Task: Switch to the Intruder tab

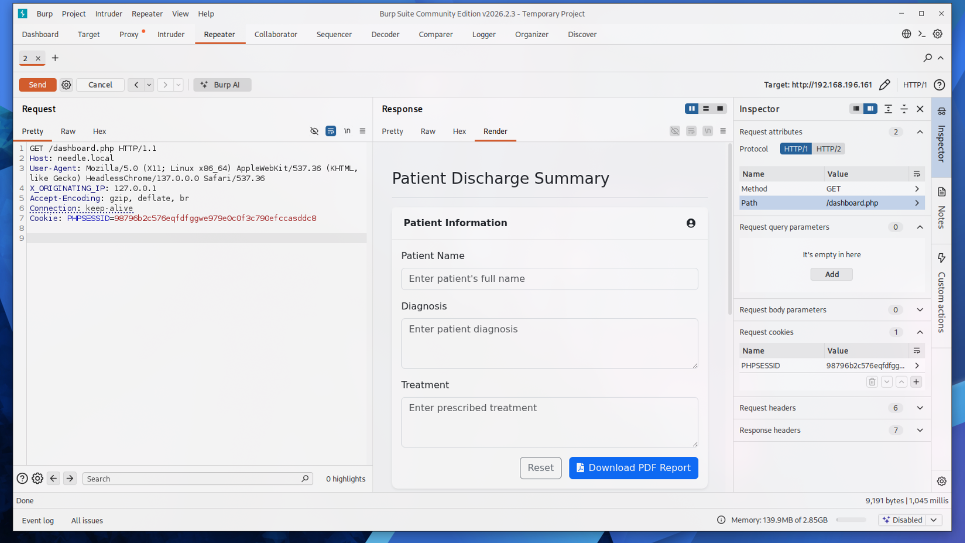Action: pyautogui.click(x=170, y=35)
